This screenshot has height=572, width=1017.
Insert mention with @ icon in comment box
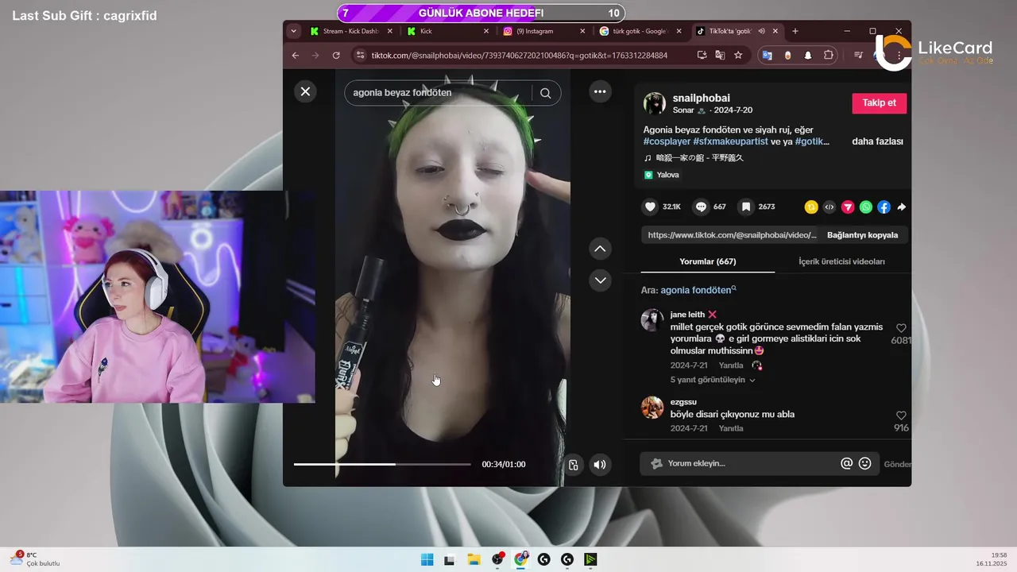[x=846, y=463]
